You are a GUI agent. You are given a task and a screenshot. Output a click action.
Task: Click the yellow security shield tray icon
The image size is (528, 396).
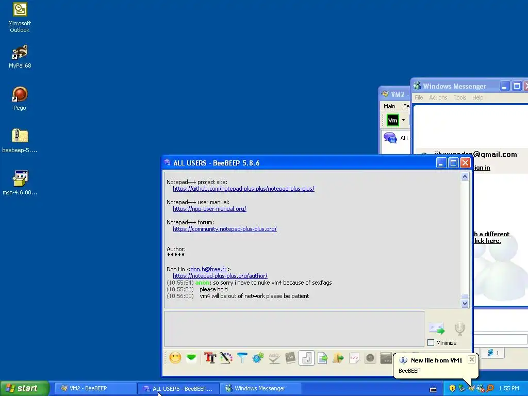point(452,388)
